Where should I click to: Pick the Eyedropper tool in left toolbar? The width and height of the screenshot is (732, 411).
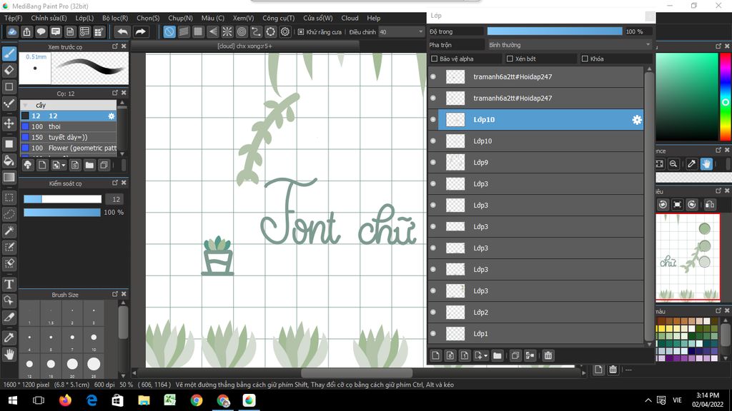[x=9, y=338]
